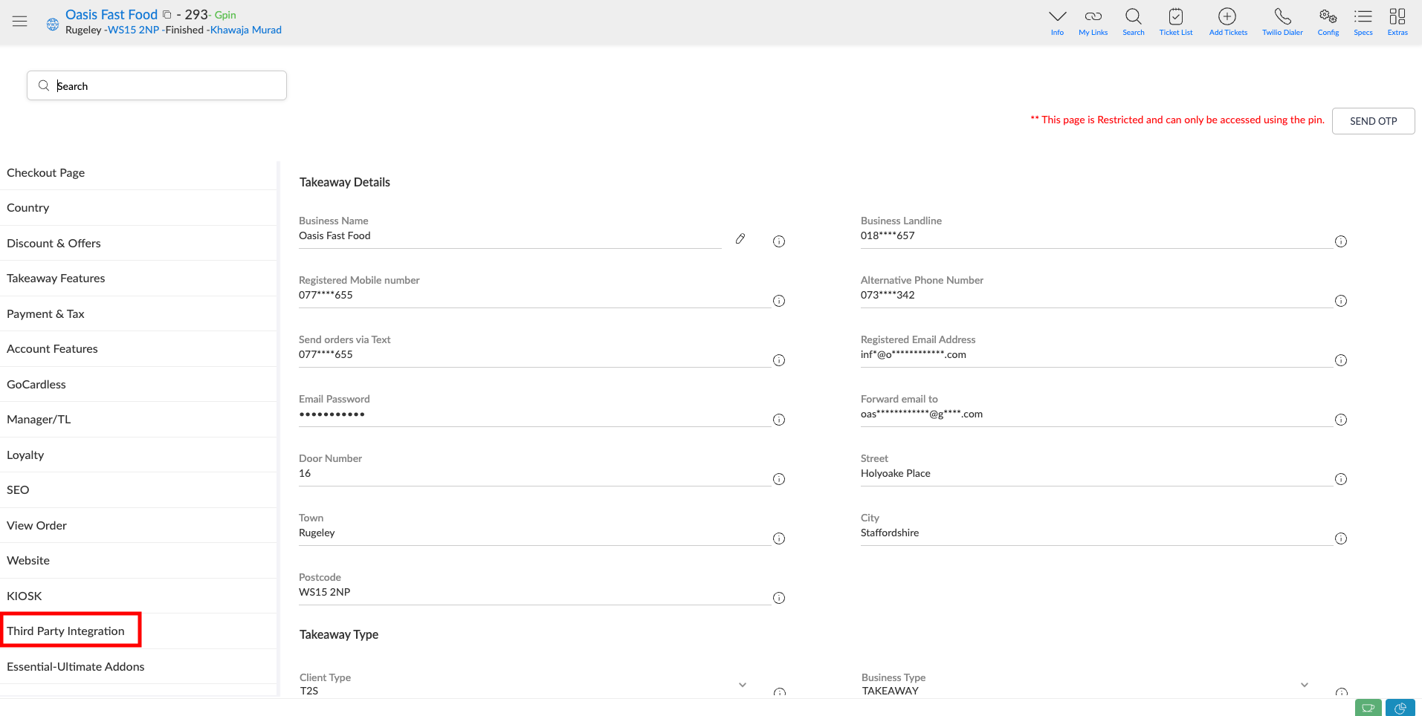The image size is (1422, 716).
Task: Click info icon for City field
Action: [1341, 538]
